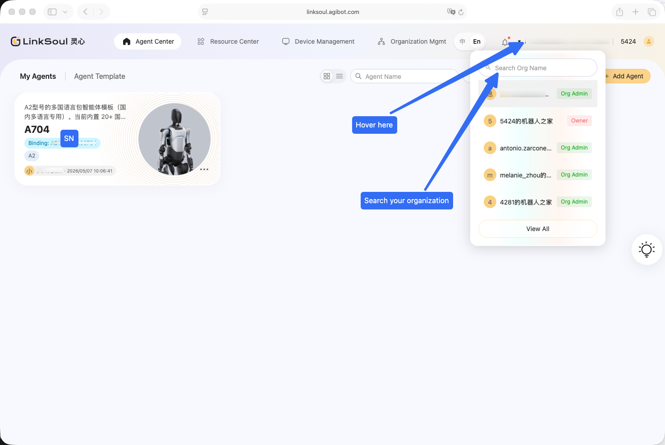The image size is (665, 445).
Task: Click the lightbulb help button
Action: pos(647,249)
